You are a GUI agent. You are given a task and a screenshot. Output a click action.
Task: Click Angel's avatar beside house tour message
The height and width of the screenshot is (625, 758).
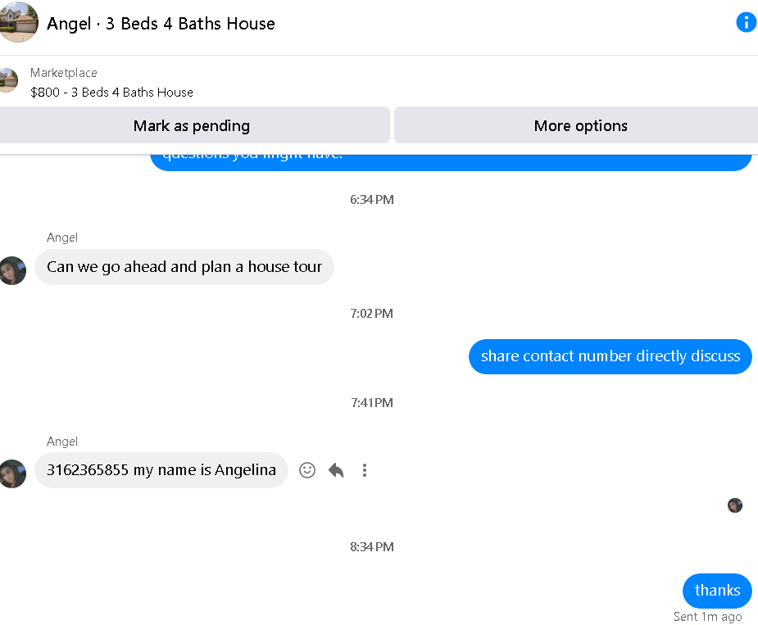(12, 270)
